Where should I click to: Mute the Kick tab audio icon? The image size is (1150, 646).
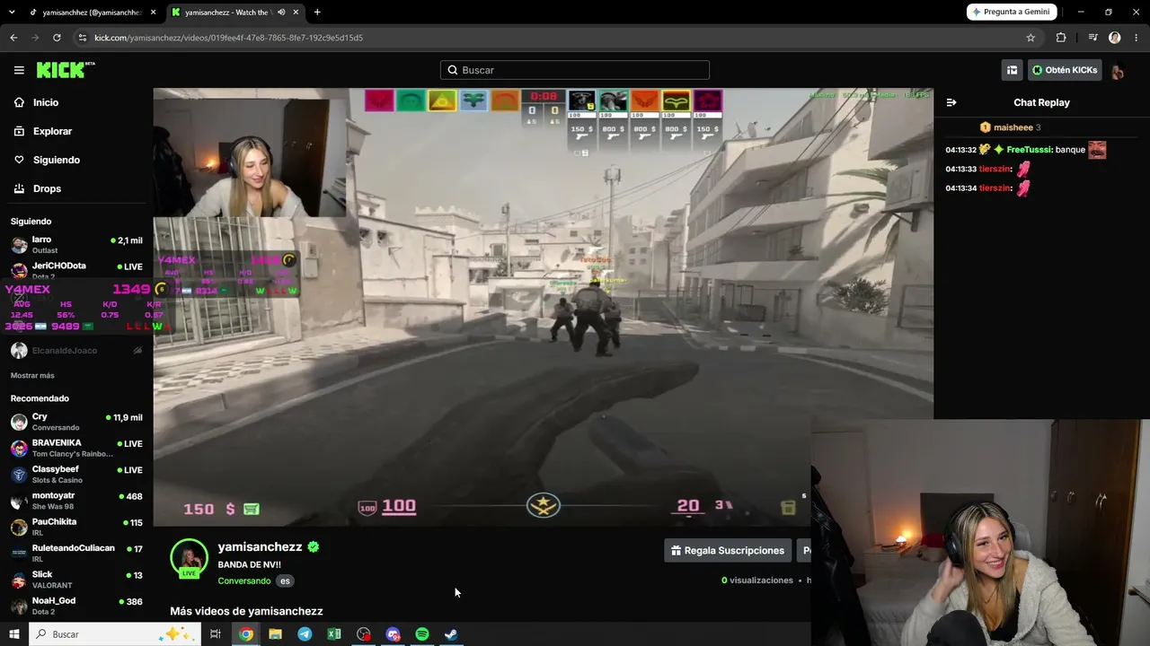[x=281, y=13]
